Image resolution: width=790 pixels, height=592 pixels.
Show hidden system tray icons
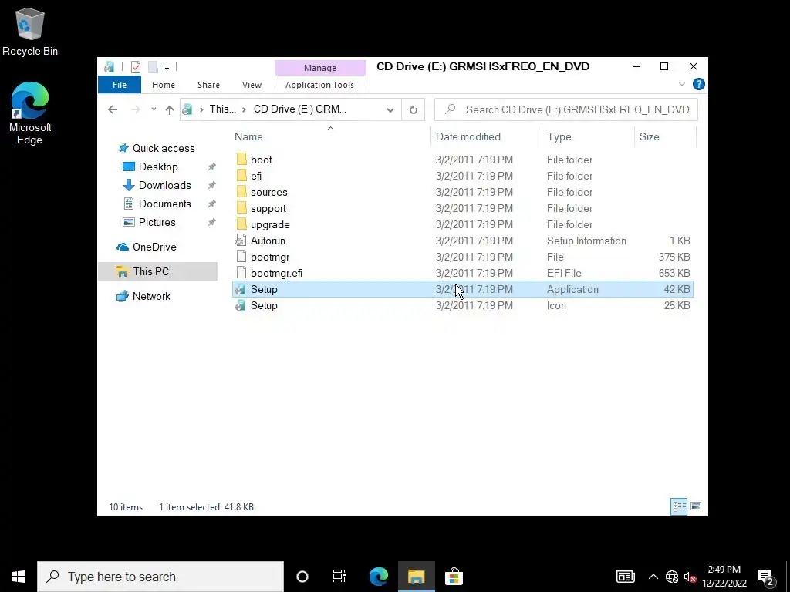point(653,577)
